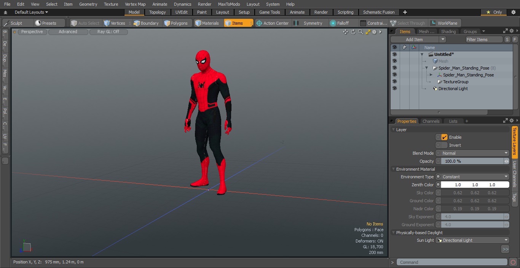Open the Geometry menu

88,4
